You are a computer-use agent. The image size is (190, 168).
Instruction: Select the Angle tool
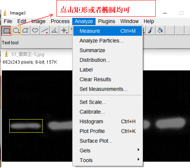[54, 30]
